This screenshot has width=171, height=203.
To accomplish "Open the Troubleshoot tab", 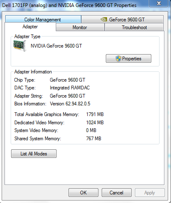I will (134, 27).
